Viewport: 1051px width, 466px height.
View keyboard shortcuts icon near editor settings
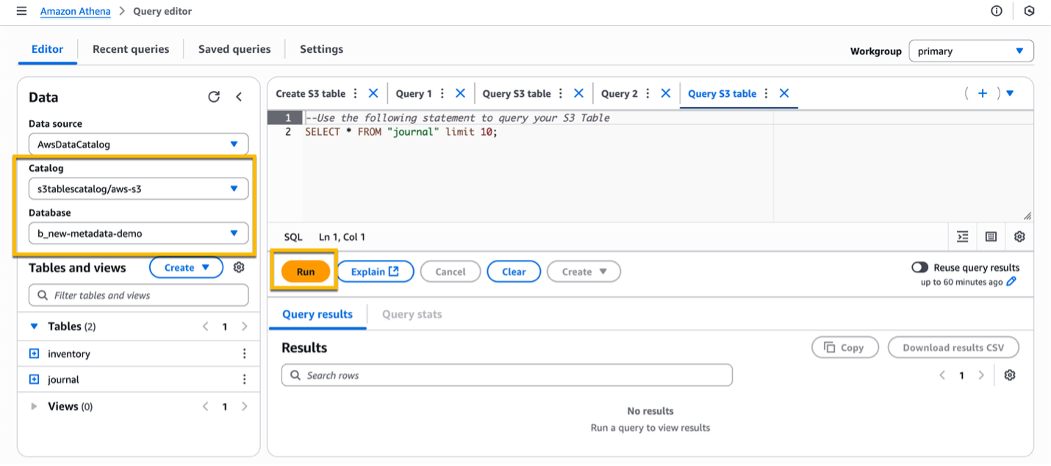(991, 236)
